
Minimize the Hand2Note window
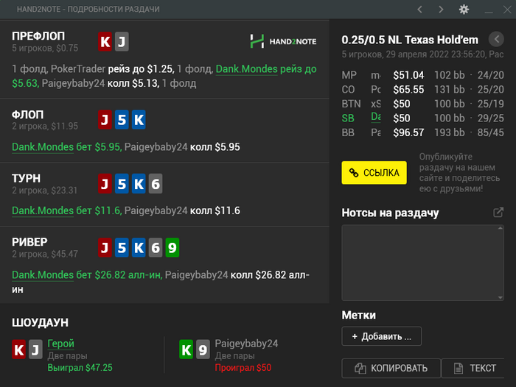489,11
